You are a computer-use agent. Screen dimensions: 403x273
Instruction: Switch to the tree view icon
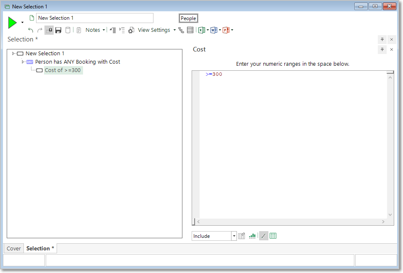[x=181, y=30]
